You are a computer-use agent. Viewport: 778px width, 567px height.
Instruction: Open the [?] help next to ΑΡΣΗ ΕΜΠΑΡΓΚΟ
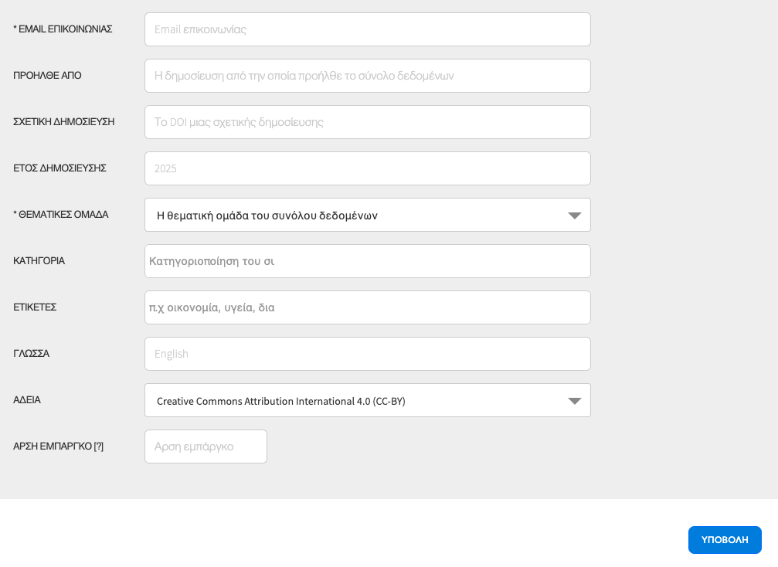click(x=98, y=446)
